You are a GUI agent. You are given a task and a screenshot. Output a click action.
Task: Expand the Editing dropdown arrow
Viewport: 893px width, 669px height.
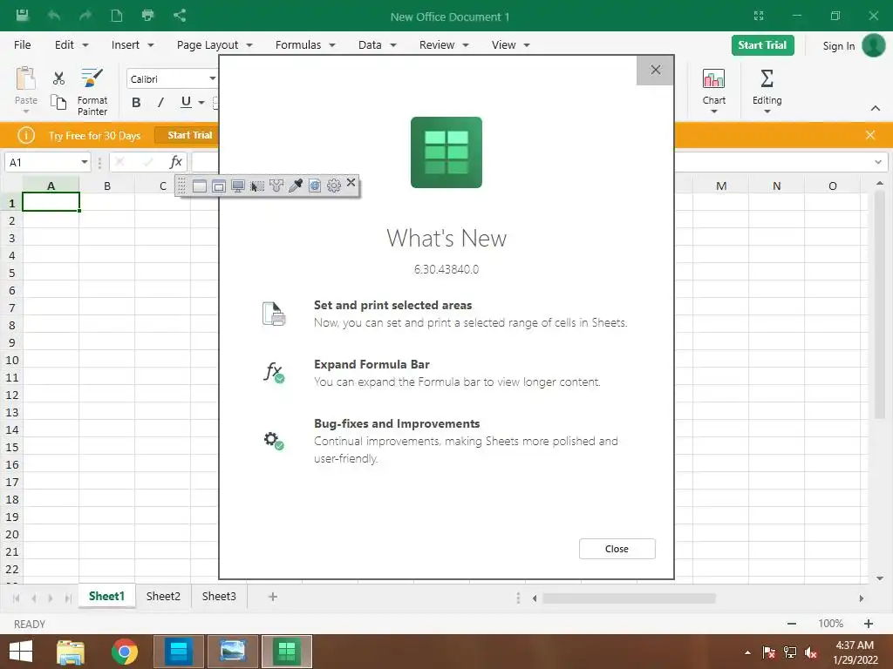pyautogui.click(x=767, y=111)
